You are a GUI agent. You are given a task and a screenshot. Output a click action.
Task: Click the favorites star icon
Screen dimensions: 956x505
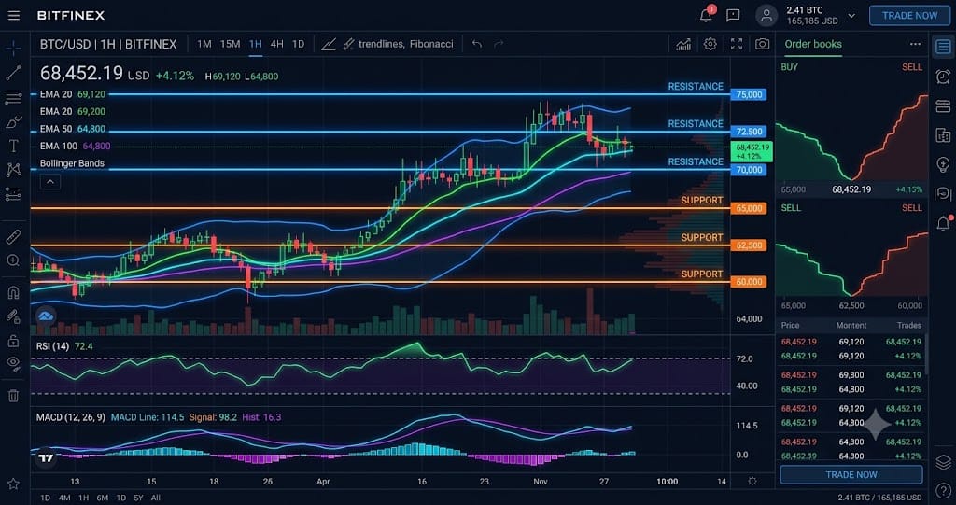(x=13, y=484)
